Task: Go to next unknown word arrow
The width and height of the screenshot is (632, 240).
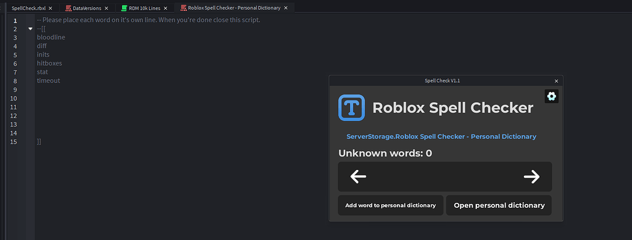Action: (x=532, y=177)
